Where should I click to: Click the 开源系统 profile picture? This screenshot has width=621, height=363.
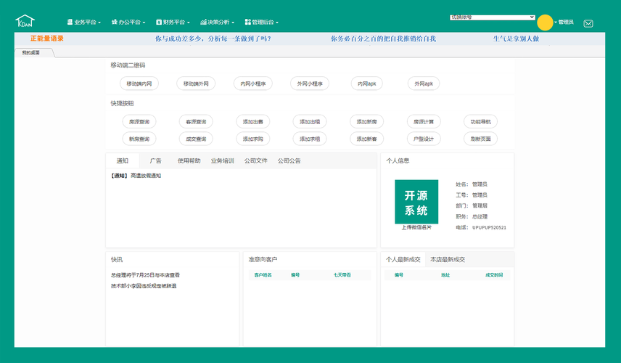[416, 202]
